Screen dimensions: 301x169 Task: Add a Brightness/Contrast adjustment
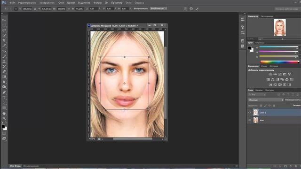(270, 74)
